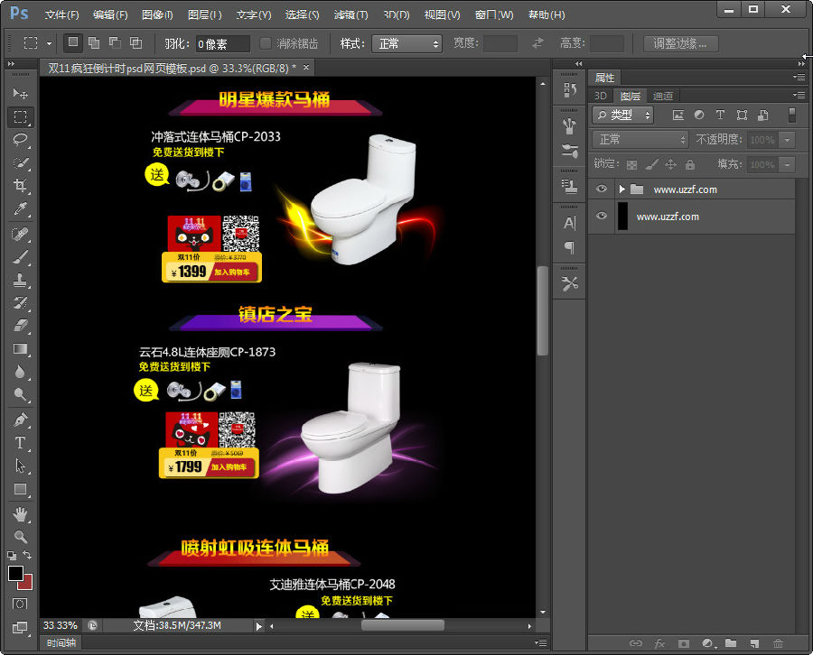
Task: Open the status bar info arrow menu
Action: [x=258, y=626]
